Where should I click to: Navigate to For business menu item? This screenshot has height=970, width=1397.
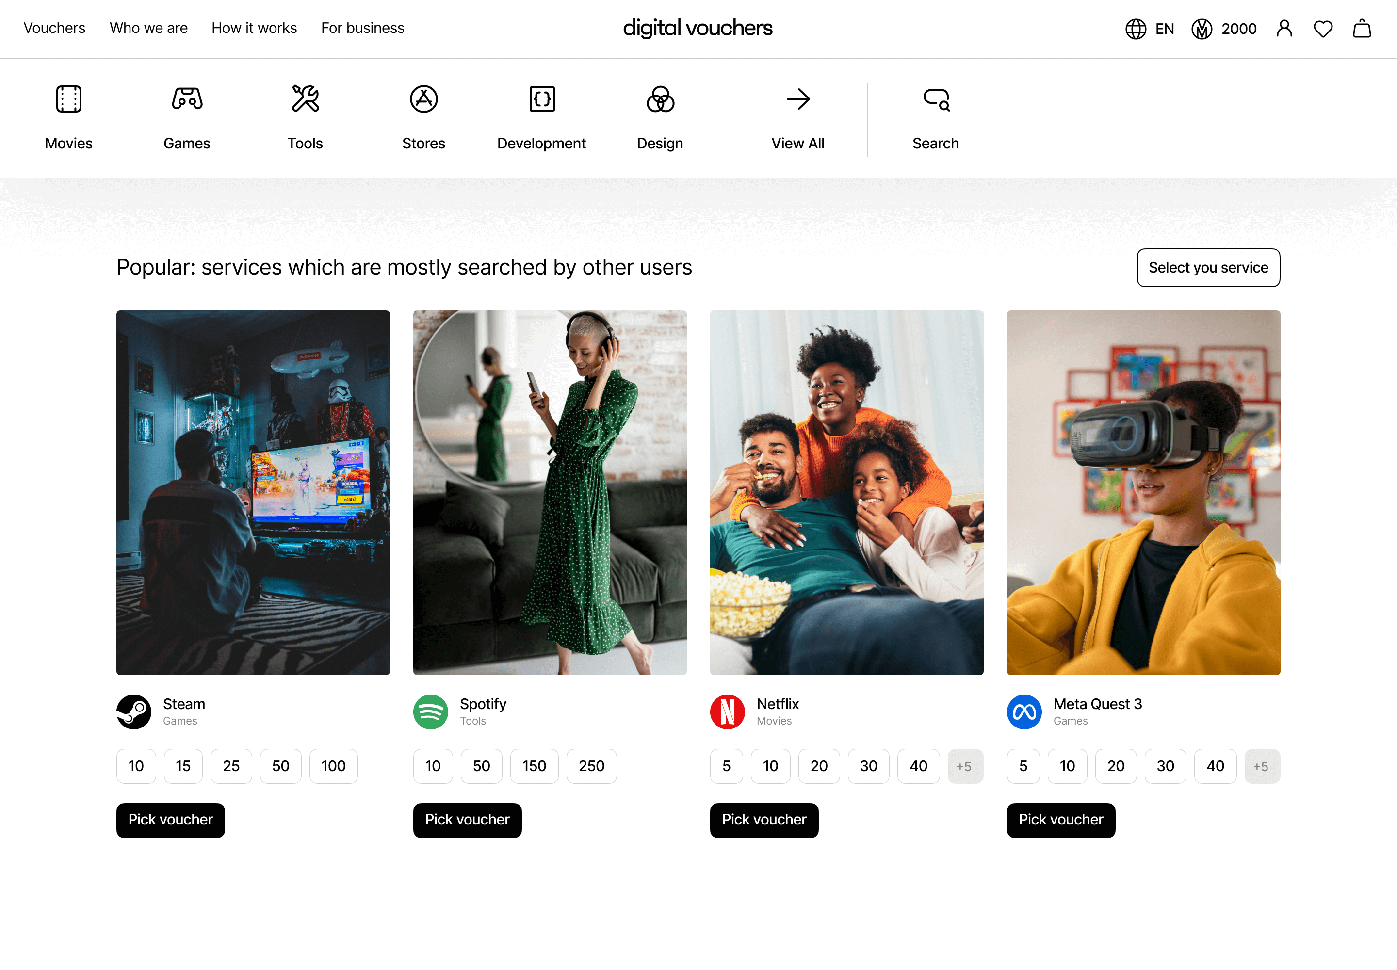(362, 28)
